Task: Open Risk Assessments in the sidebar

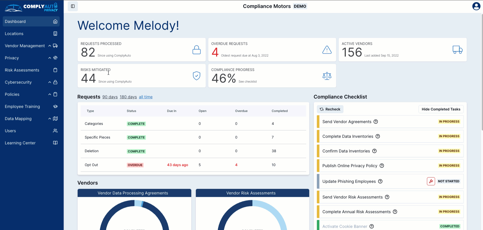Action: pyautogui.click(x=31, y=70)
